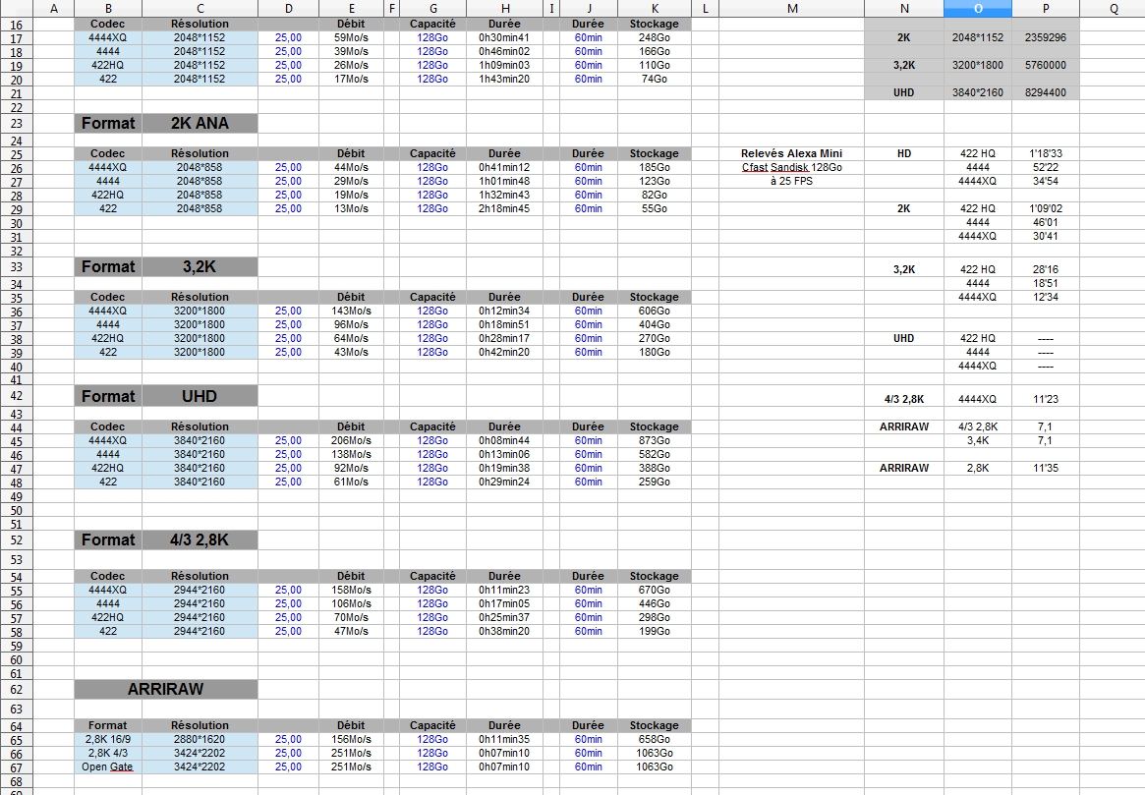Click the UHD format title cell in row 42

click(x=200, y=396)
